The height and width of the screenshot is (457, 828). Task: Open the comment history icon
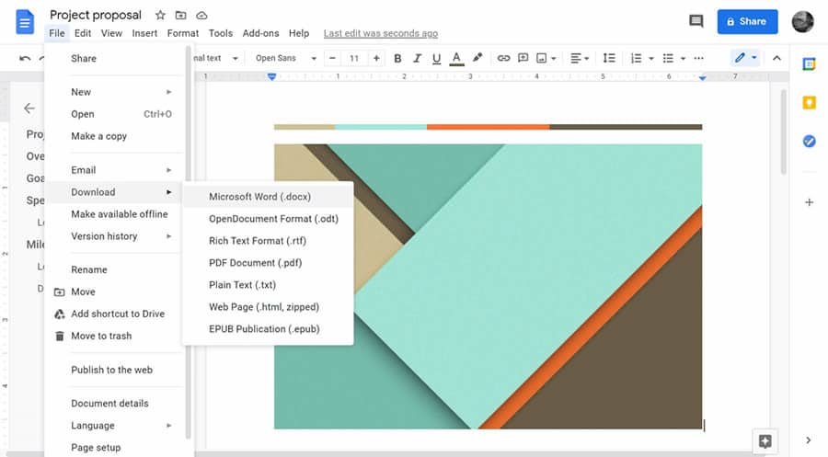(x=696, y=22)
